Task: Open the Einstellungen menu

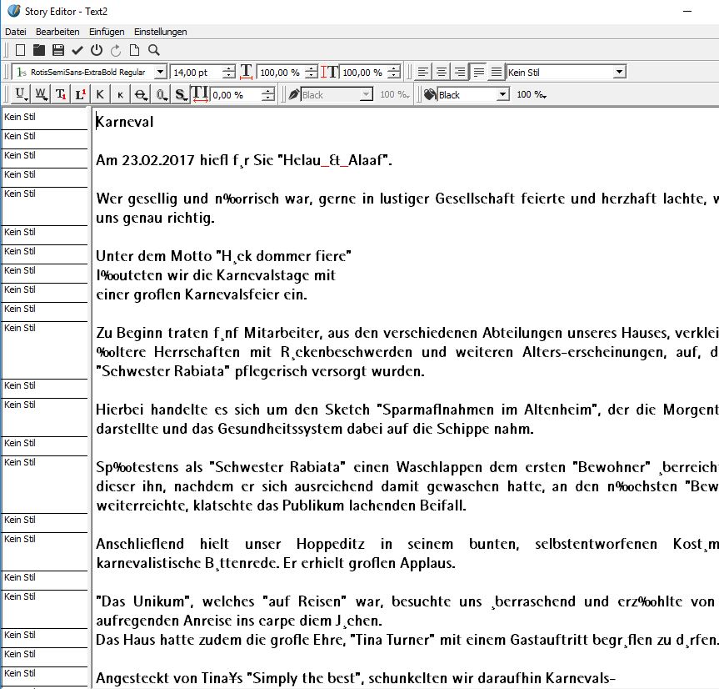Action: click(160, 32)
